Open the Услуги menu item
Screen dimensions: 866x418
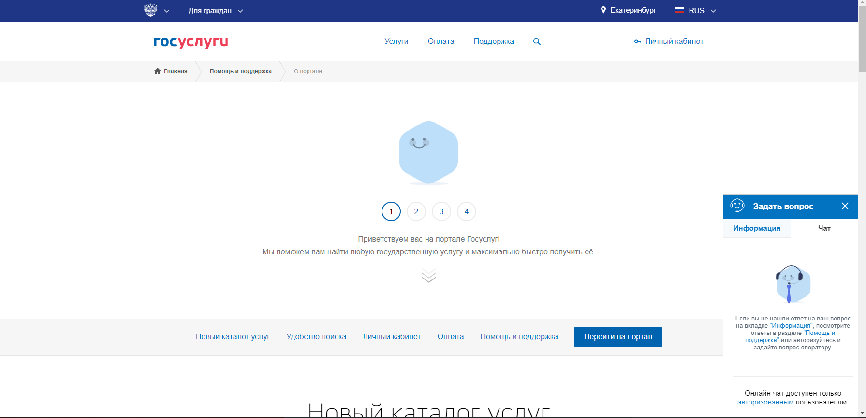click(396, 42)
